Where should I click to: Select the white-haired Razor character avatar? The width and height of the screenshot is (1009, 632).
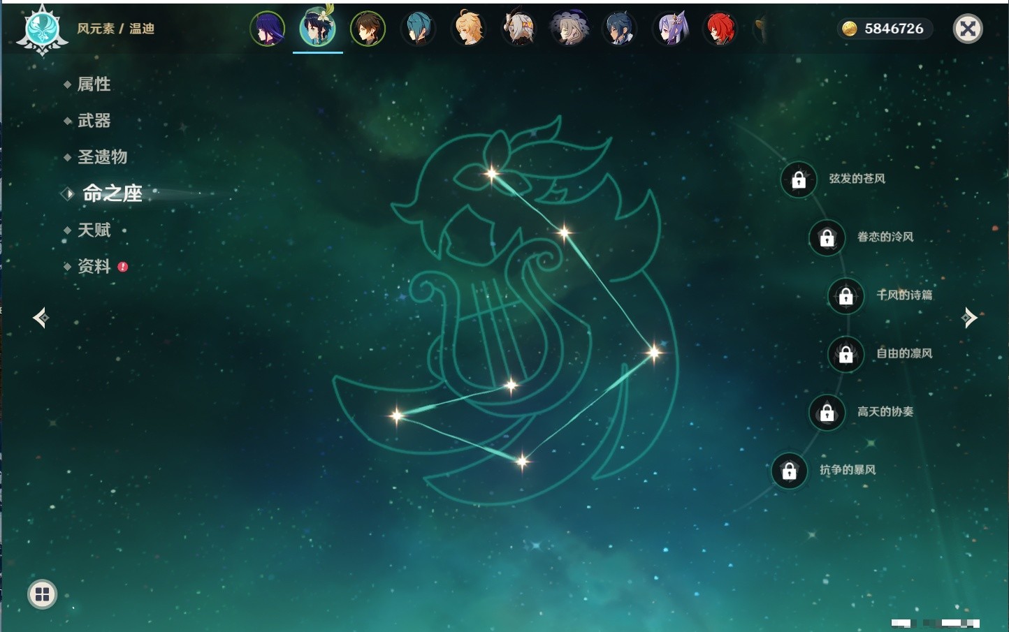518,29
